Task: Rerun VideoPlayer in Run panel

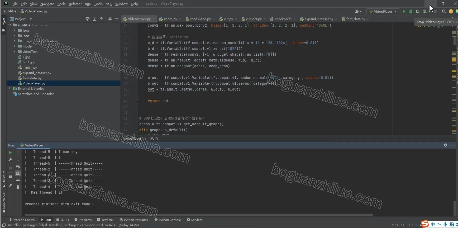Action: point(10,153)
